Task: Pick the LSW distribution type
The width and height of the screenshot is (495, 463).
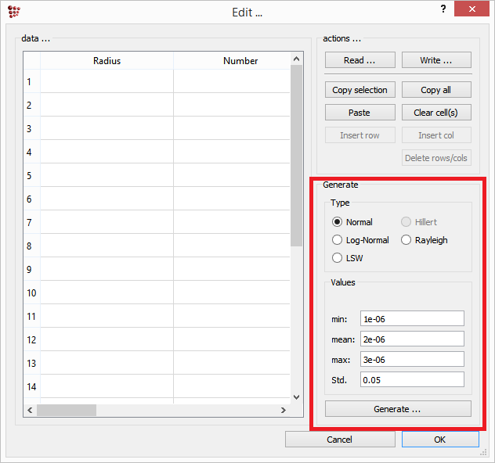Action: [x=338, y=258]
